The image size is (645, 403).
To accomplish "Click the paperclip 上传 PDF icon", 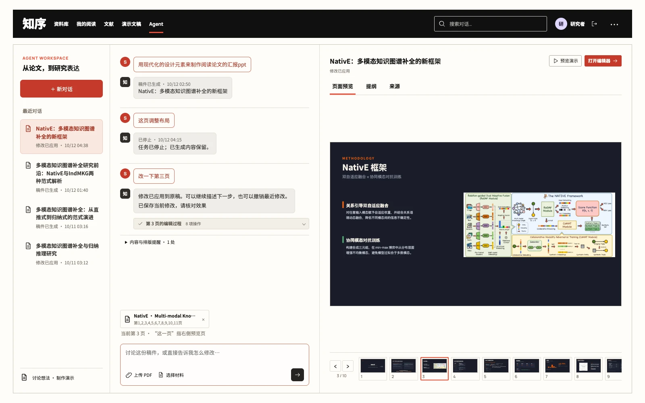I will coord(129,375).
